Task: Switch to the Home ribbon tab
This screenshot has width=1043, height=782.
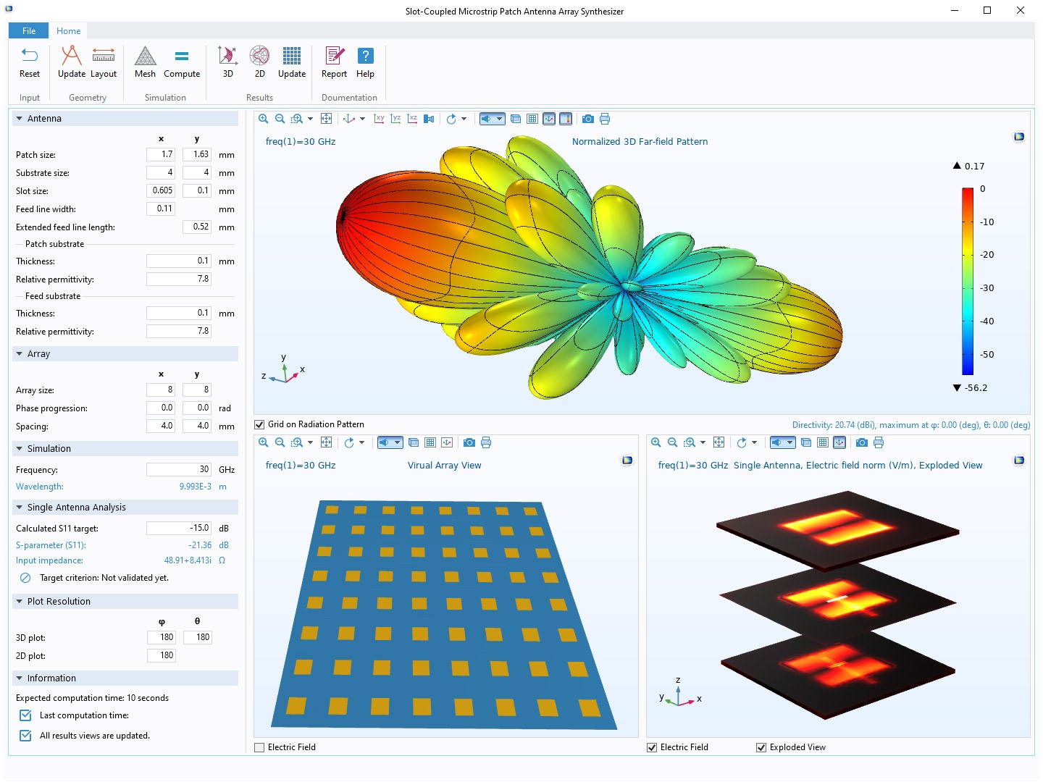Action: click(x=69, y=31)
